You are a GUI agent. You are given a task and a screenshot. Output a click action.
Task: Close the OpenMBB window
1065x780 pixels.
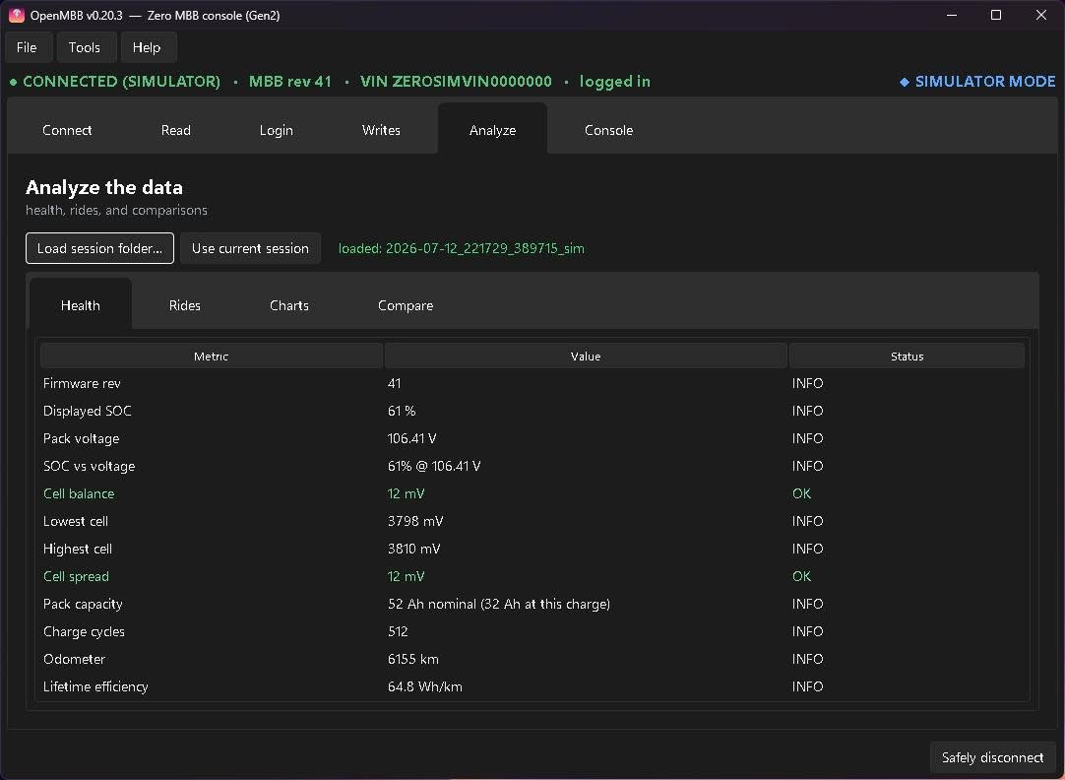pos(1040,15)
